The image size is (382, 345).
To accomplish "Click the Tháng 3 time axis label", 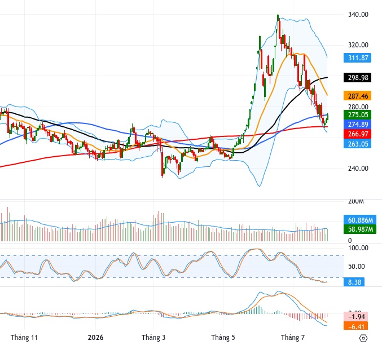I will (x=153, y=338).
